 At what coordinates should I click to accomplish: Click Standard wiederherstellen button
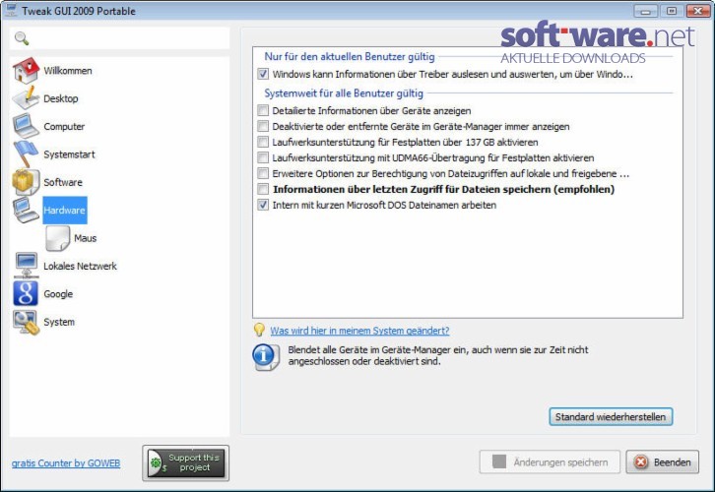point(611,417)
